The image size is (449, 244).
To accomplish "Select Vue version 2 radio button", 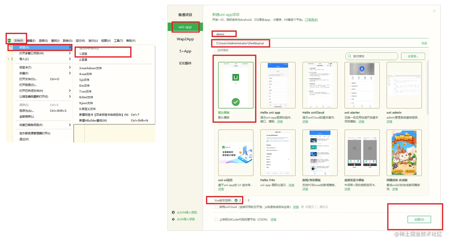I will pyautogui.click(x=236, y=200).
